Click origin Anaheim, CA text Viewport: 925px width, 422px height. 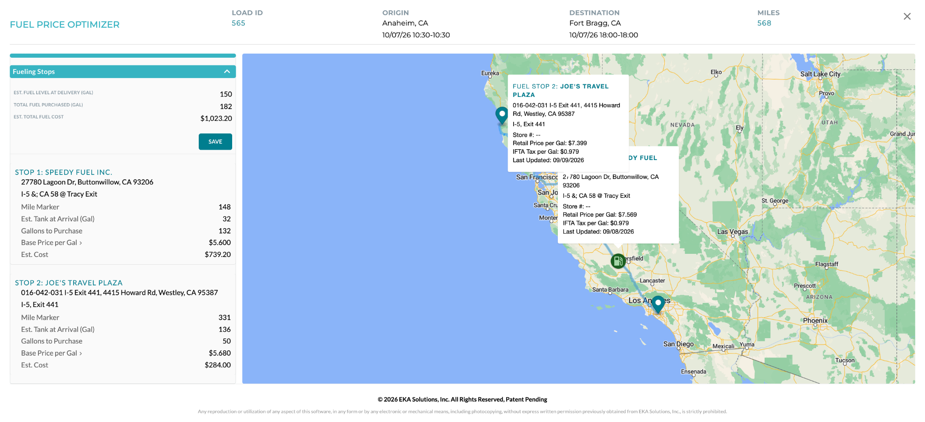pyautogui.click(x=405, y=23)
